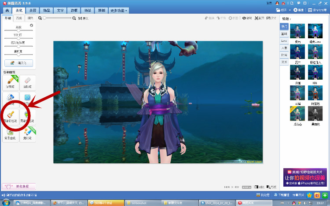Click the image zoom slider handle

(x=44, y=18)
